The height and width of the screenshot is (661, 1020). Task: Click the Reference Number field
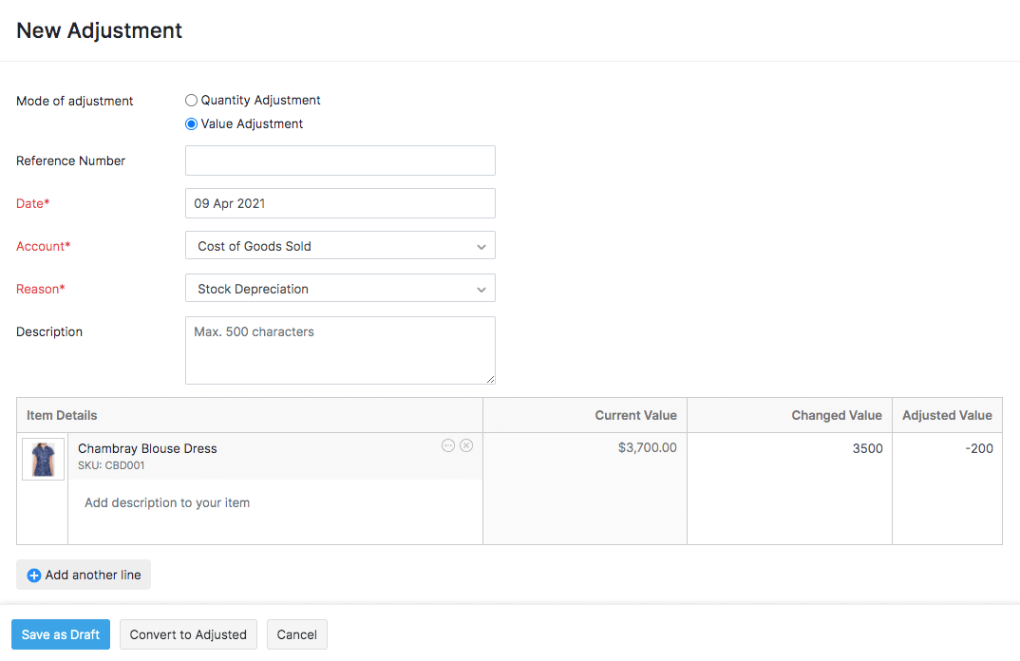point(340,160)
